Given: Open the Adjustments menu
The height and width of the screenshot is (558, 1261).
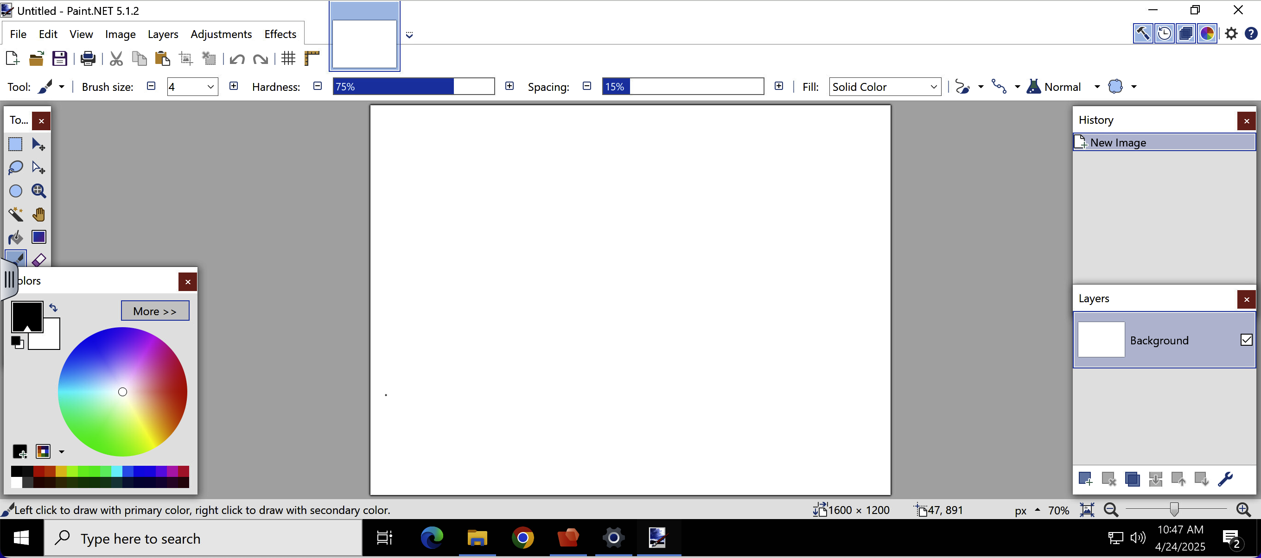Looking at the screenshot, I should point(221,34).
